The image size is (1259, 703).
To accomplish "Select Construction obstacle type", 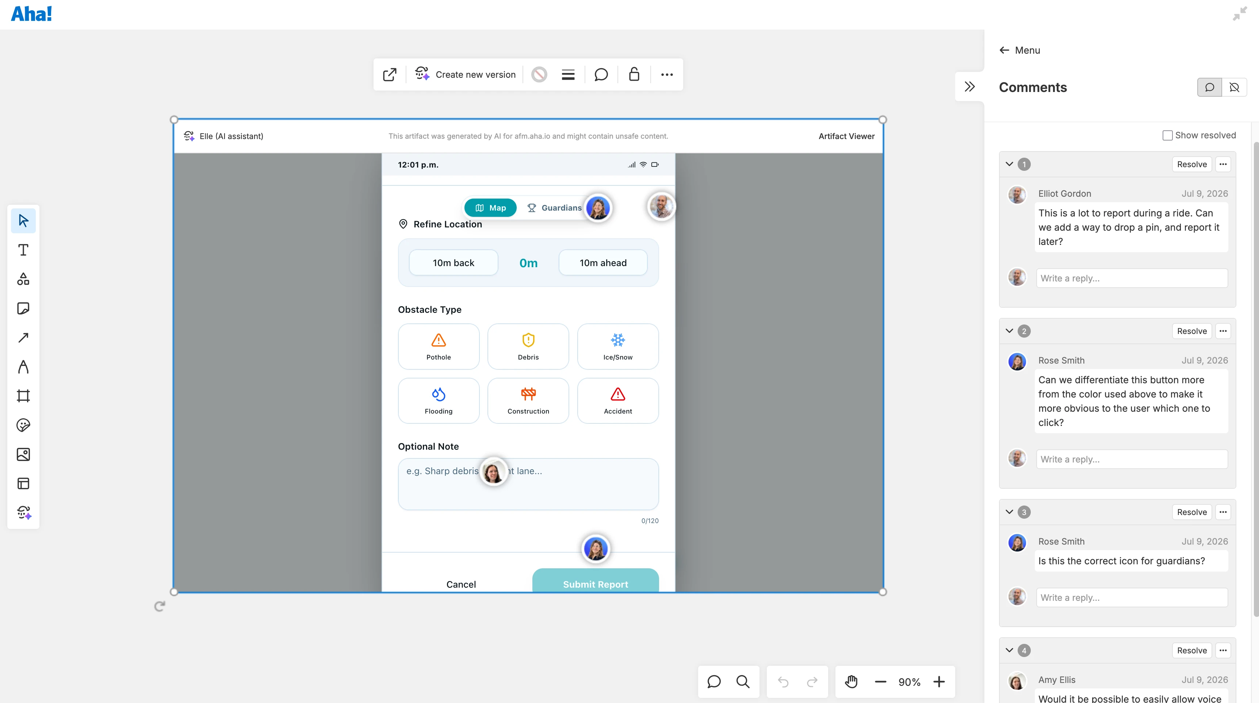I will click(x=528, y=401).
